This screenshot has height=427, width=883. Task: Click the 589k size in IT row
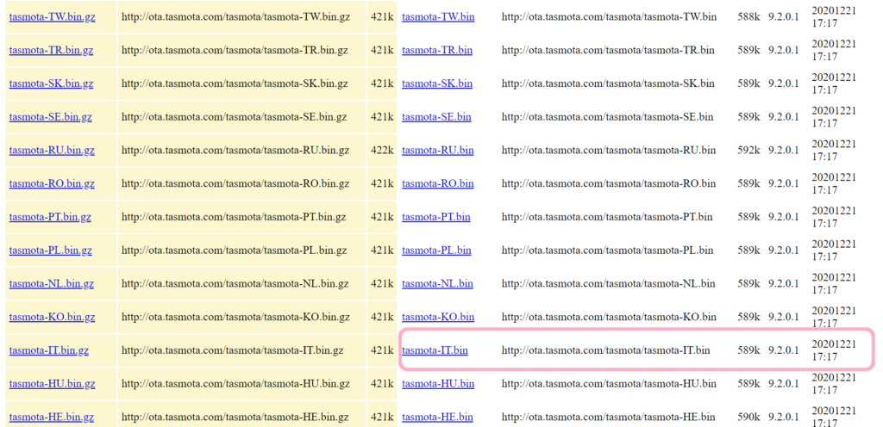pyautogui.click(x=749, y=350)
